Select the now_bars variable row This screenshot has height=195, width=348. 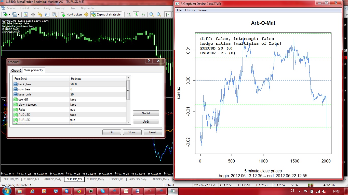(x=70, y=89)
